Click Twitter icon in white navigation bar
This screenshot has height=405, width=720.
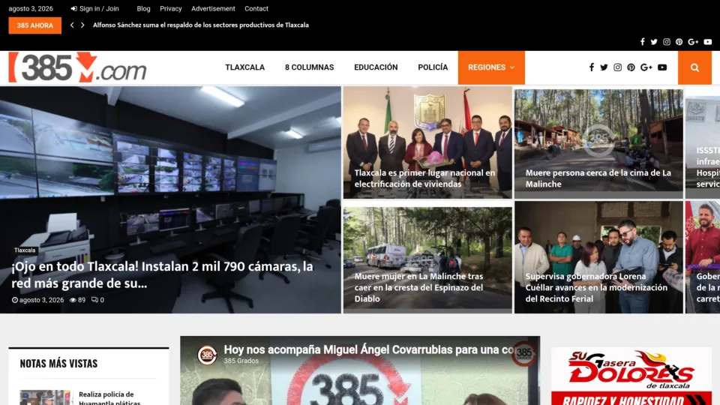(x=604, y=67)
